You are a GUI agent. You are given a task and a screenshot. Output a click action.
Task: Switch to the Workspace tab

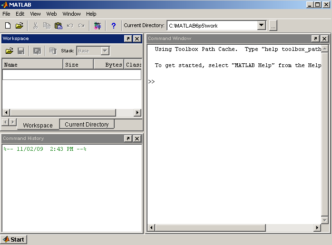click(x=38, y=125)
